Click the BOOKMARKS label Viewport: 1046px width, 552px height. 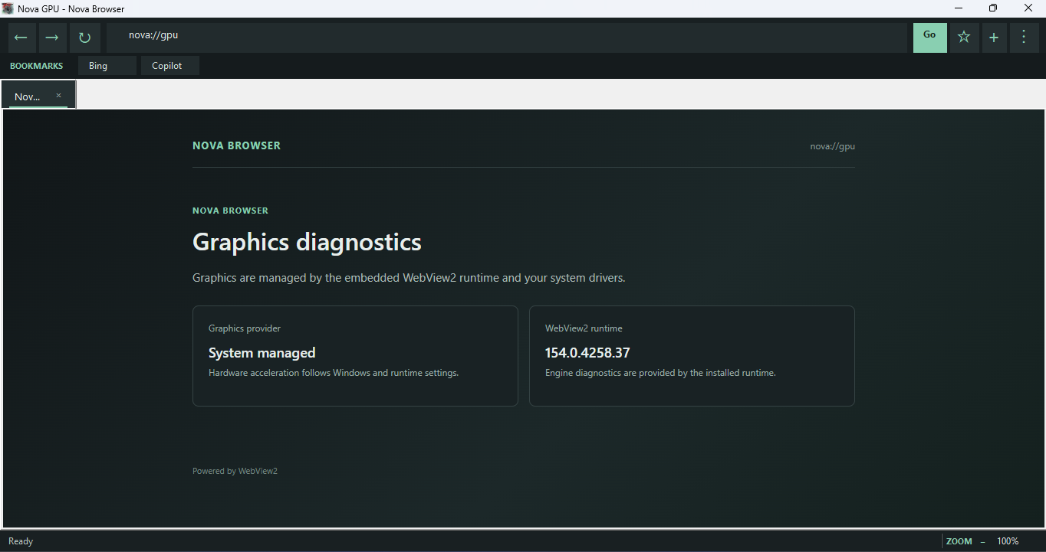click(x=37, y=66)
